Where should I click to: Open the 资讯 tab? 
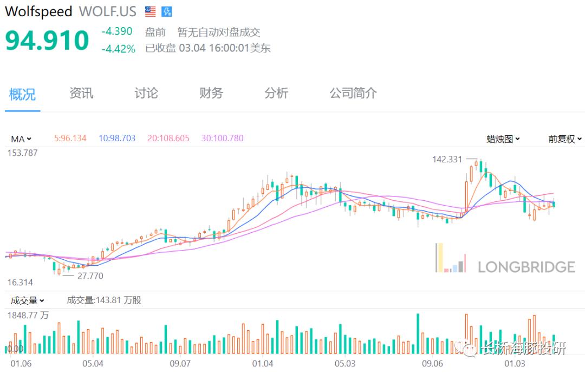81,93
